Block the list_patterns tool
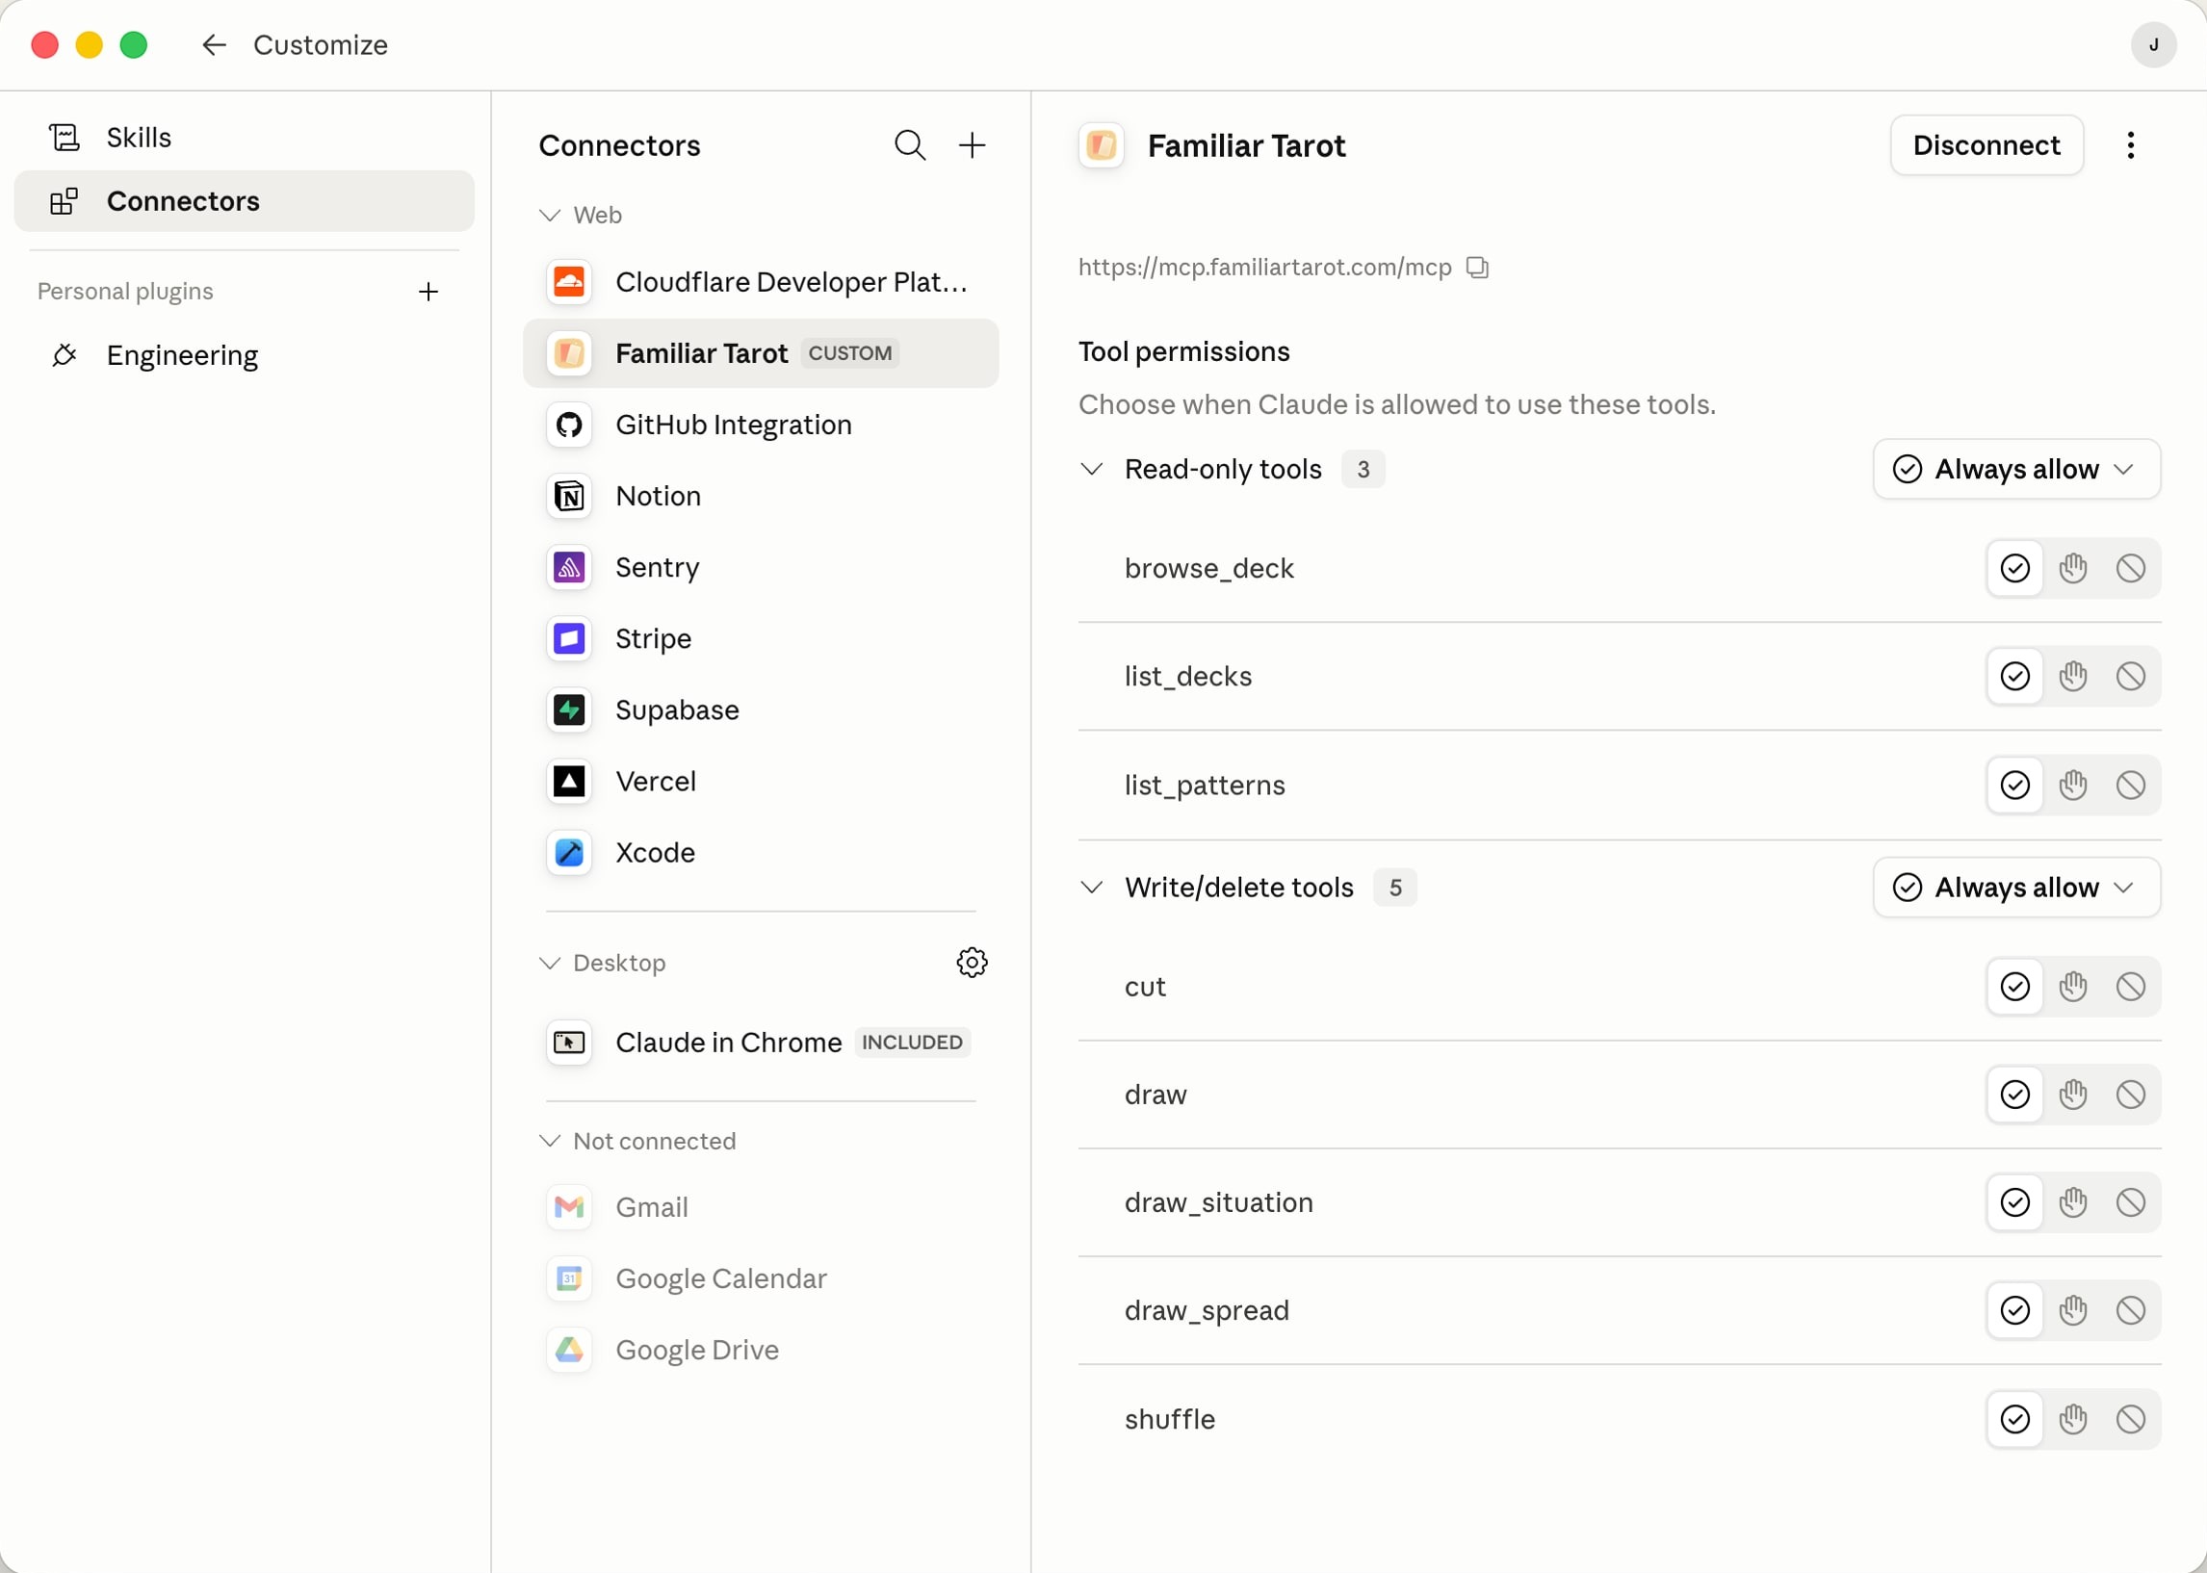The width and height of the screenshot is (2207, 1573). click(2130, 785)
